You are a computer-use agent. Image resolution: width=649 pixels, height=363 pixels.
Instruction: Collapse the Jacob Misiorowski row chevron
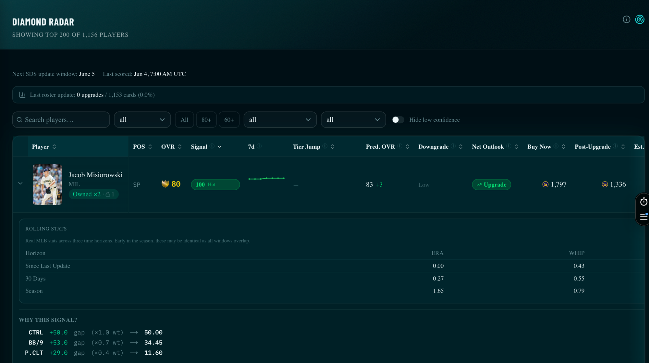[20, 183]
